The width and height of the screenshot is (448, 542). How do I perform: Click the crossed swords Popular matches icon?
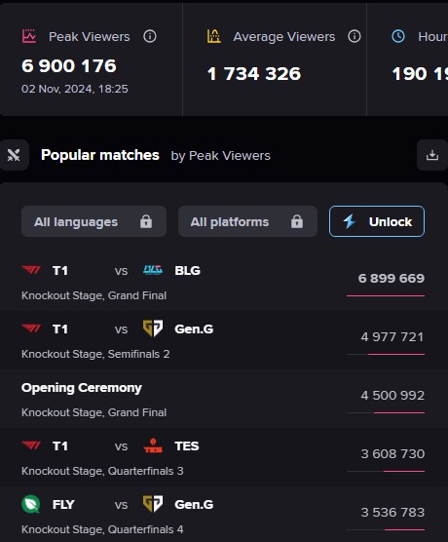14,155
